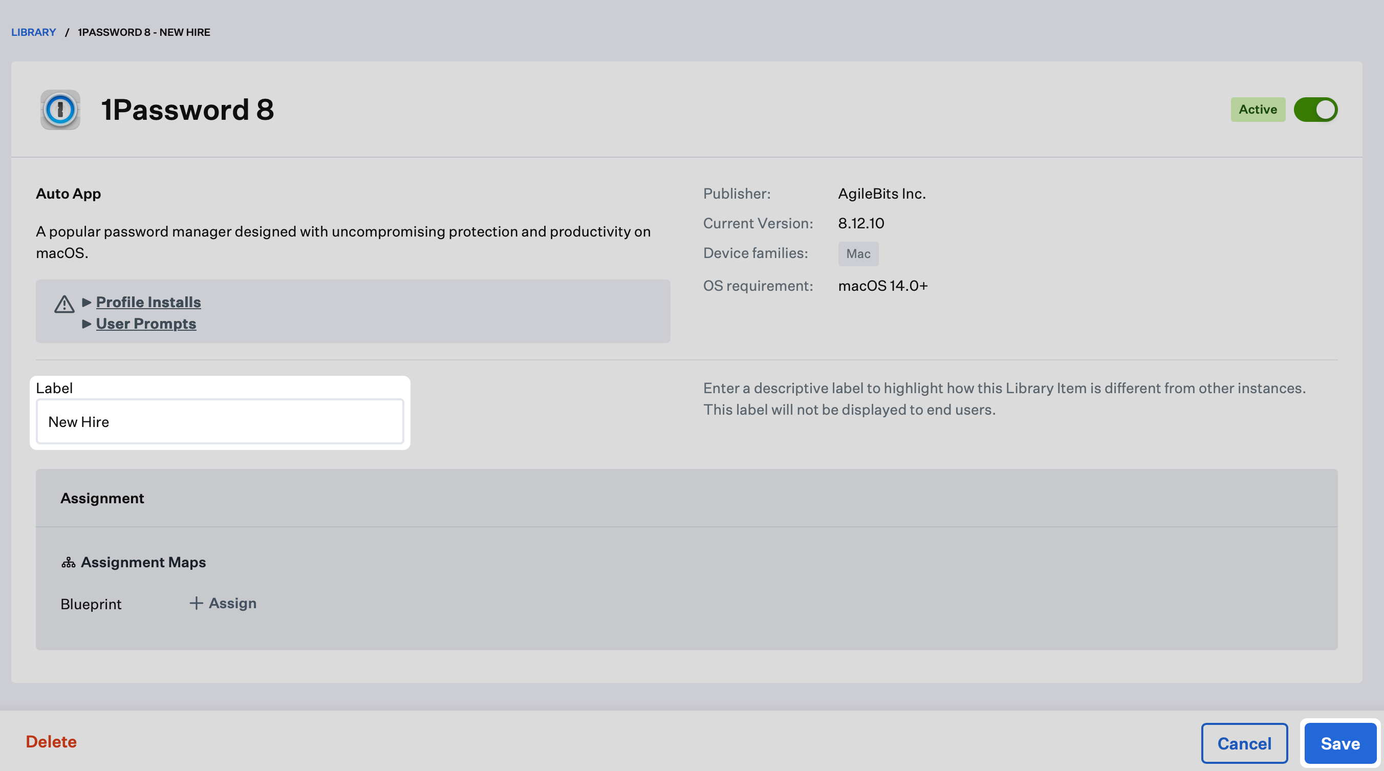Click the Assign blueprint button
1384x771 pixels.
tap(223, 604)
